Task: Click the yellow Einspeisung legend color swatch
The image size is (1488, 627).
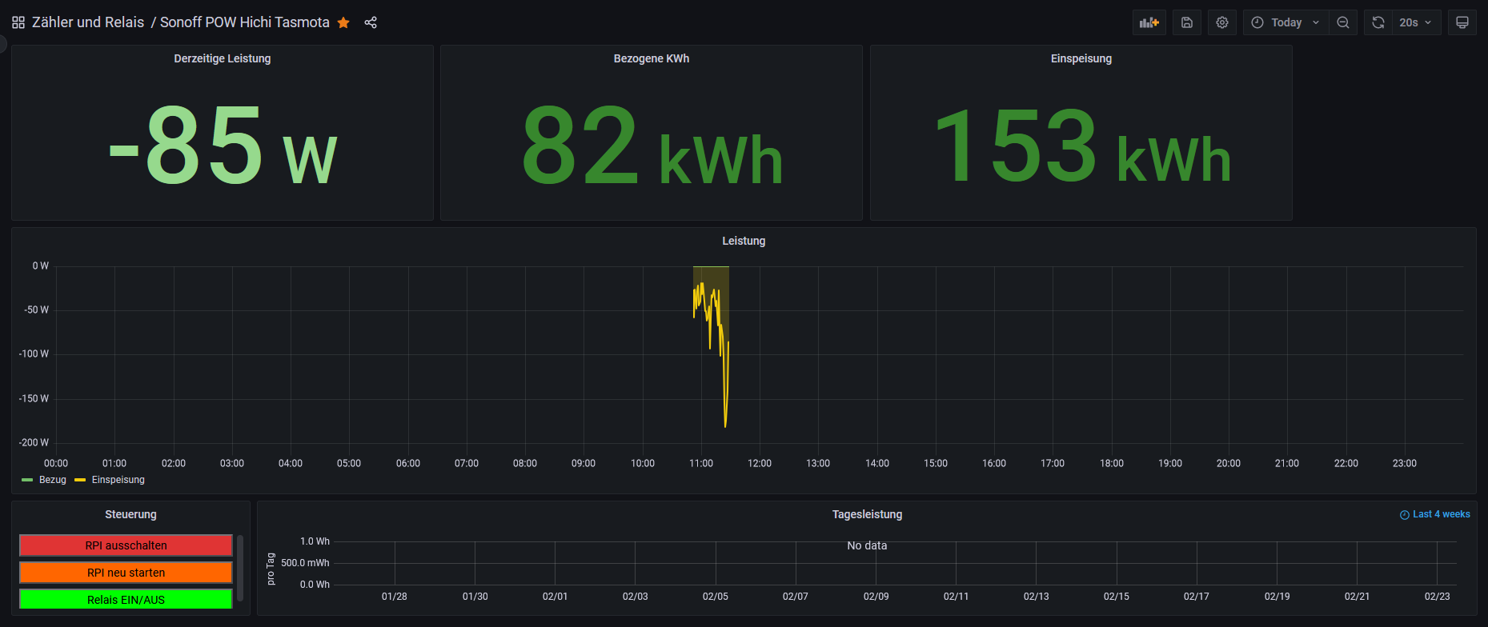Action: pyautogui.click(x=80, y=480)
